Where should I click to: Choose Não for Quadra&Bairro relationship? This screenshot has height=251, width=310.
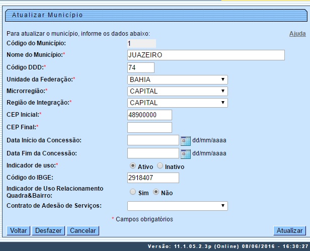point(156,192)
